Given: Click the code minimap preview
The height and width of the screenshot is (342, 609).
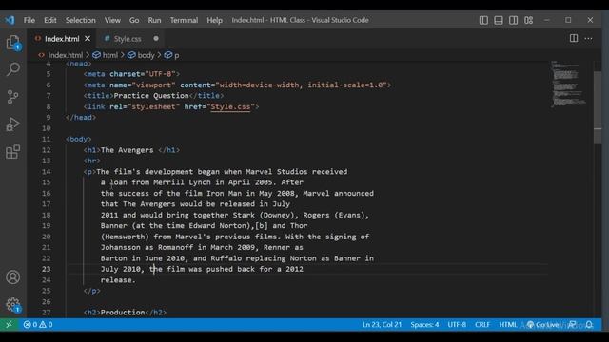Looking at the screenshot, I should [x=569, y=84].
